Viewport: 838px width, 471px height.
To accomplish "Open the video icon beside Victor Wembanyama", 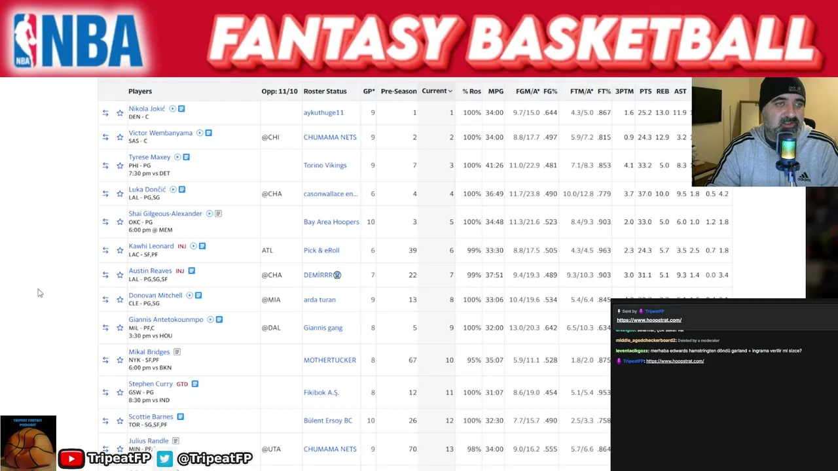I will pos(200,133).
